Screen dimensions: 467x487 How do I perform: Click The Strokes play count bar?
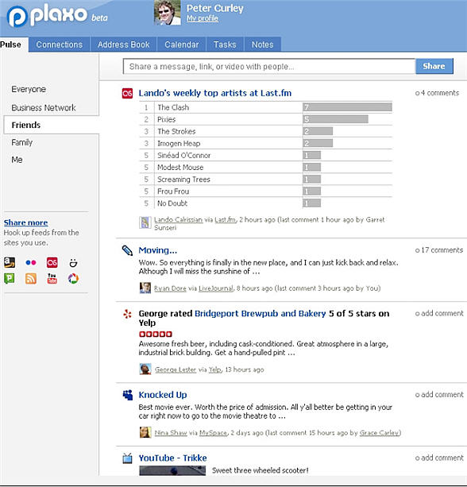click(318, 131)
